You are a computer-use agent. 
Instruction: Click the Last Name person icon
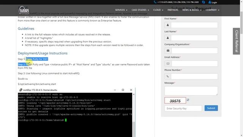pos(168,38)
